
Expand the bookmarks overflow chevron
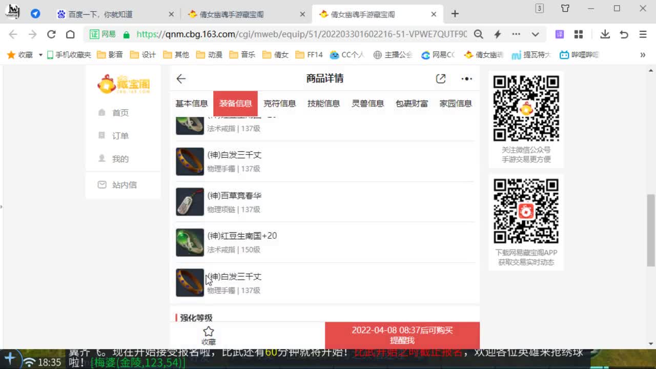point(643,55)
